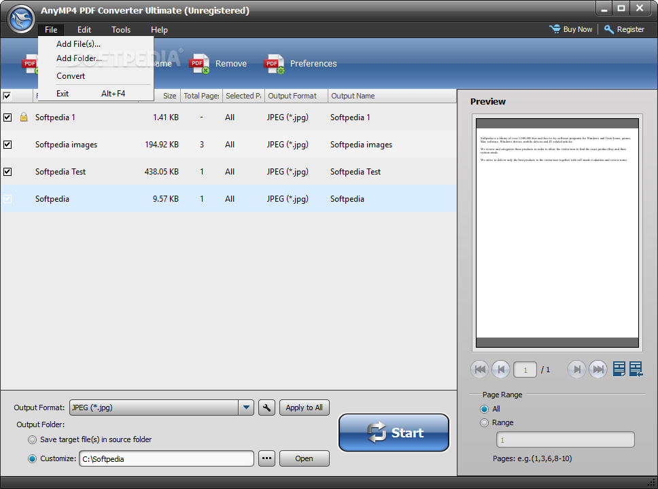The height and width of the screenshot is (489, 658).
Task: Click JPEG (*.jpg) format of Softpedia 1
Action: tap(288, 117)
